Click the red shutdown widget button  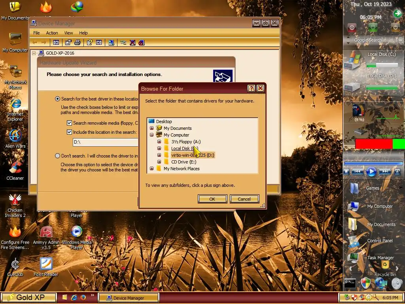(x=352, y=27)
